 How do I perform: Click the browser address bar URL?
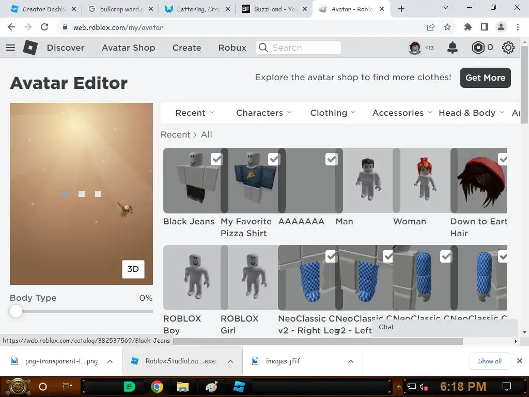(x=118, y=27)
